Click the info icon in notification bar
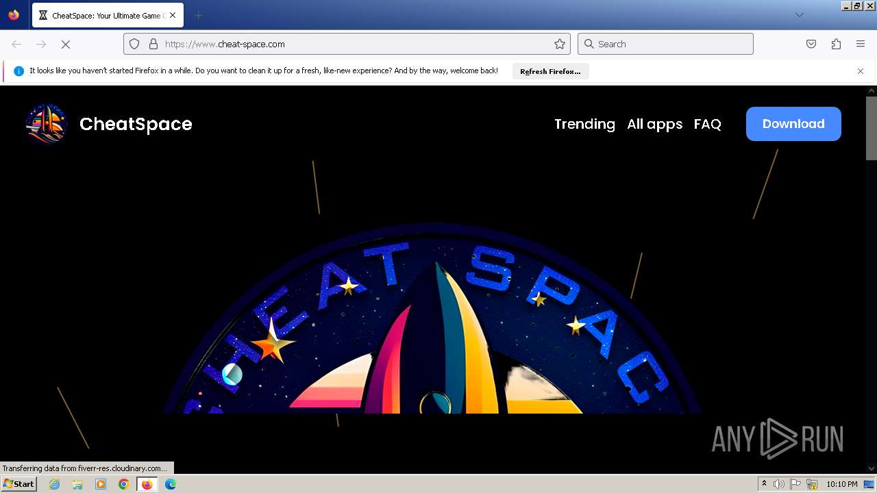 point(18,71)
